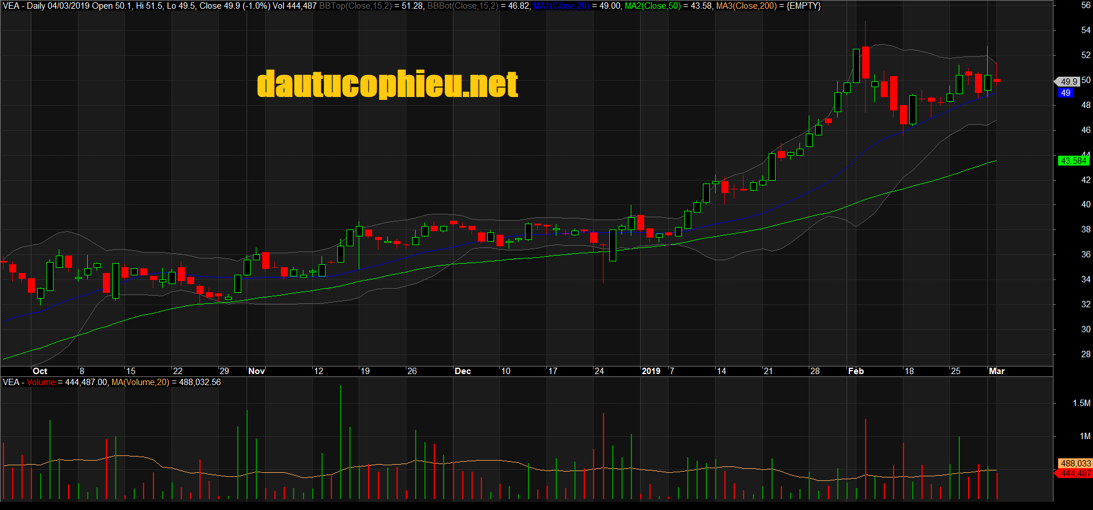The width and height of the screenshot is (1093, 510).
Task: Select the BBBot(Close,15,2) indicator label
Action: [x=463, y=6]
